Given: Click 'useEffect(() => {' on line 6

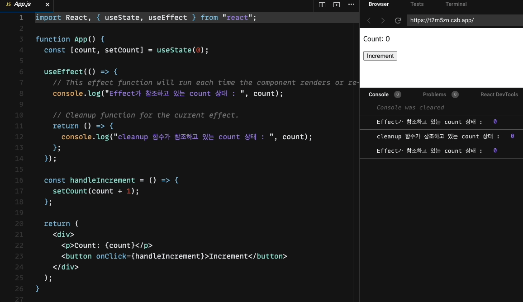Looking at the screenshot, I should point(81,72).
